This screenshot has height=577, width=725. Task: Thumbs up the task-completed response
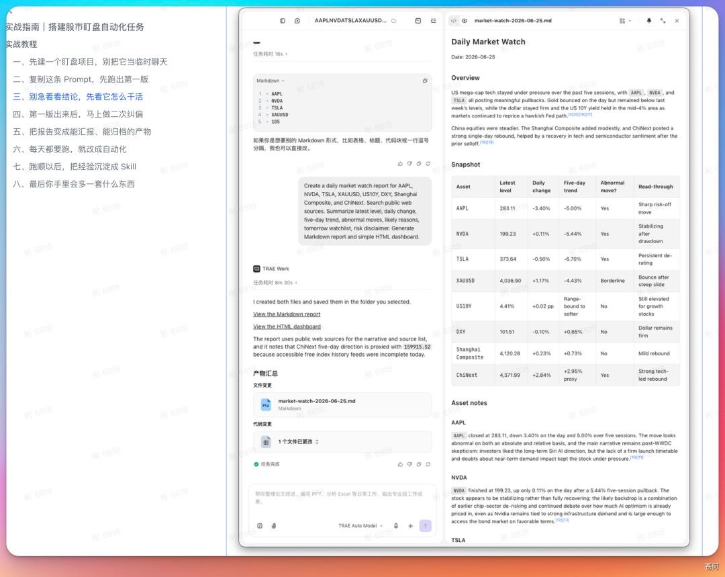(400, 464)
